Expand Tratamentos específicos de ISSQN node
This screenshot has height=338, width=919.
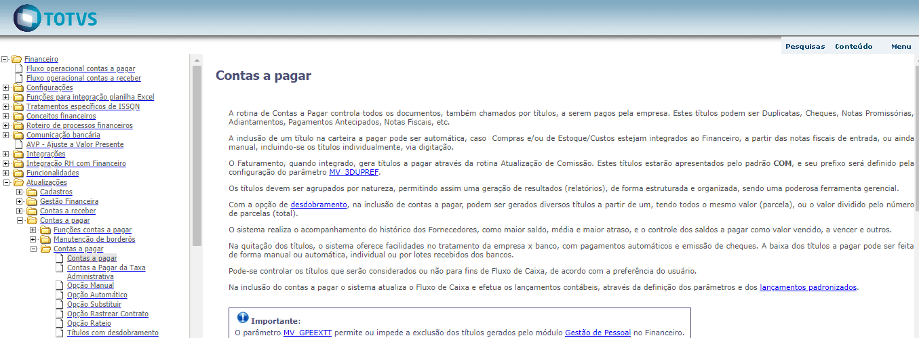click(x=6, y=106)
